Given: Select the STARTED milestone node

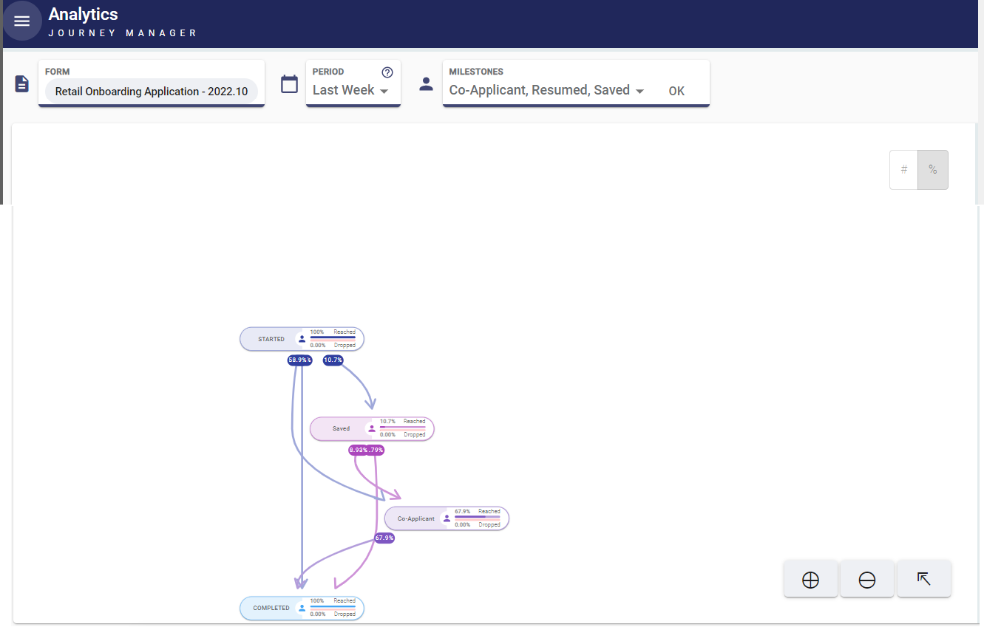Looking at the screenshot, I should [302, 339].
